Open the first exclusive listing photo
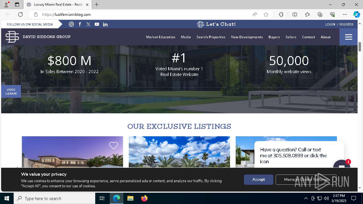Screen dimensions: 363x204 tap(72, 152)
